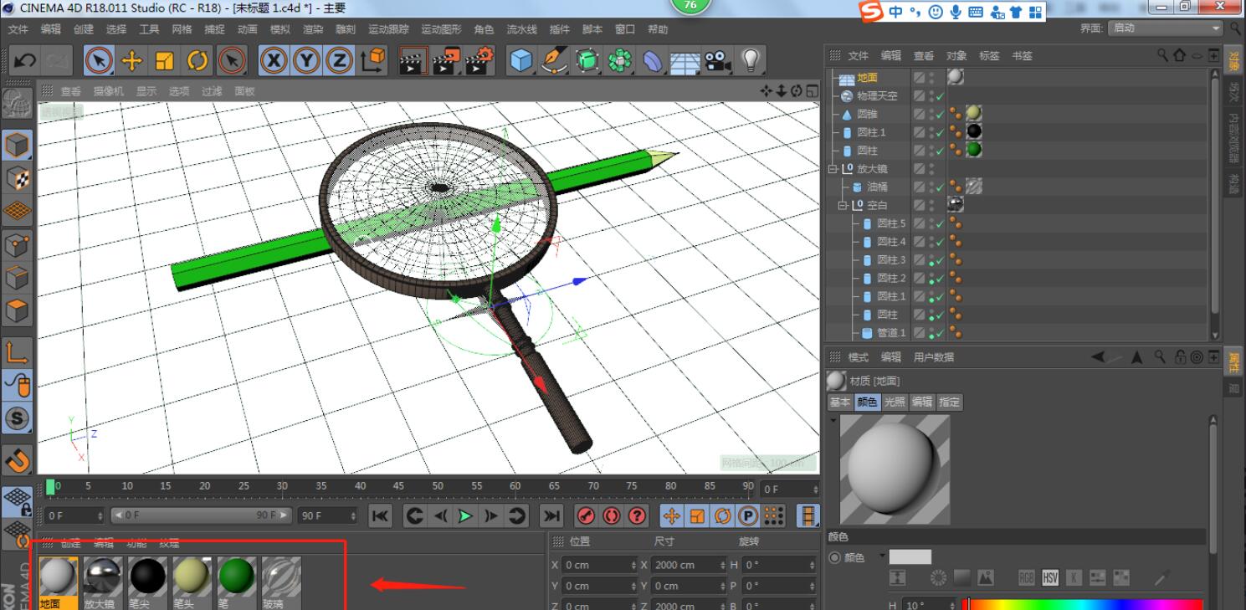Toggle 圆锥 enable checkmark

[x=941, y=115]
